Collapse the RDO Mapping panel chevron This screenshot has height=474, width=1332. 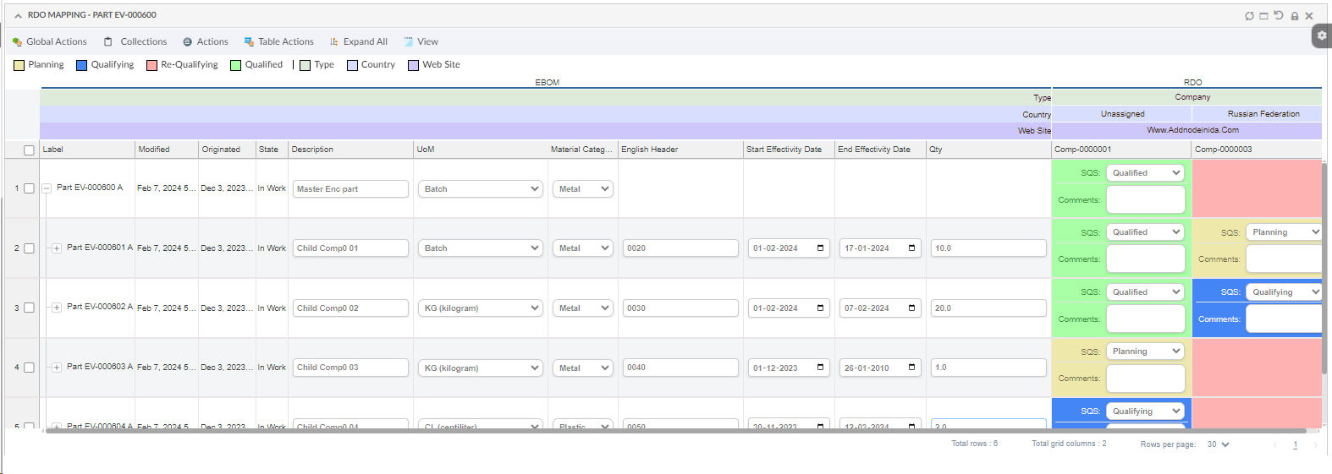(18, 15)
